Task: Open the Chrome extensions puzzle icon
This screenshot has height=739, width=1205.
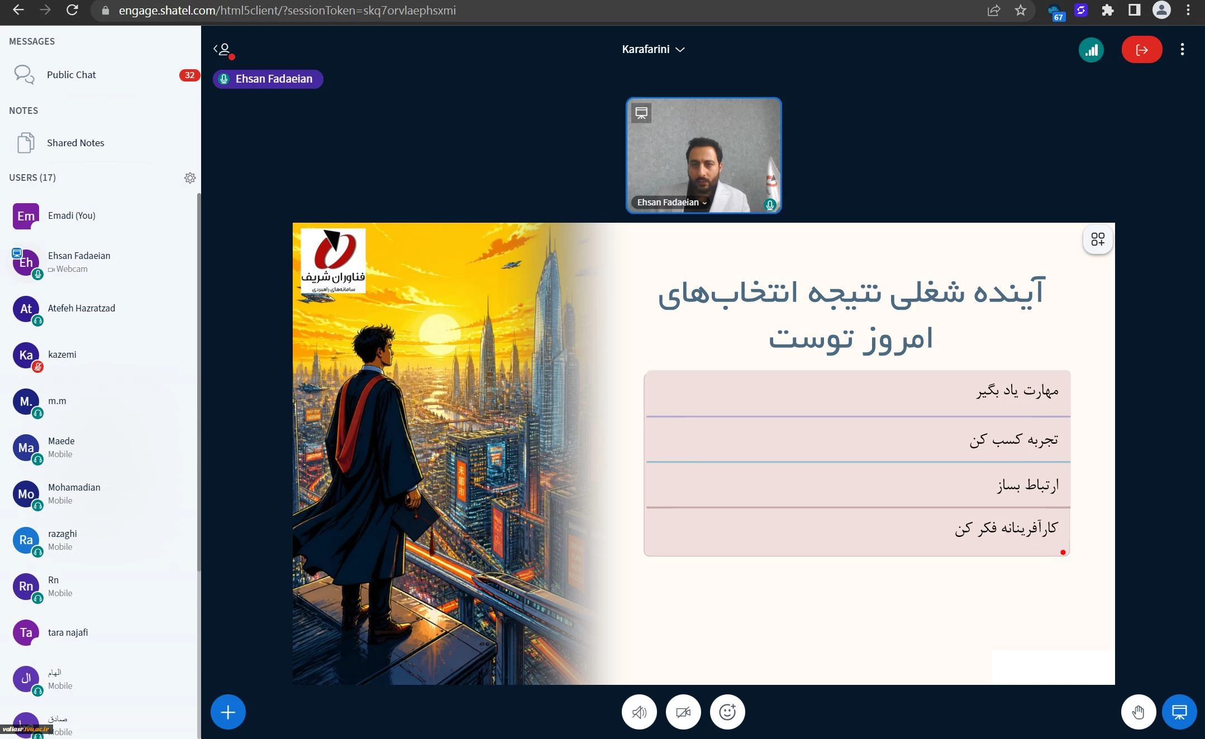Action: pos(1107,11)
